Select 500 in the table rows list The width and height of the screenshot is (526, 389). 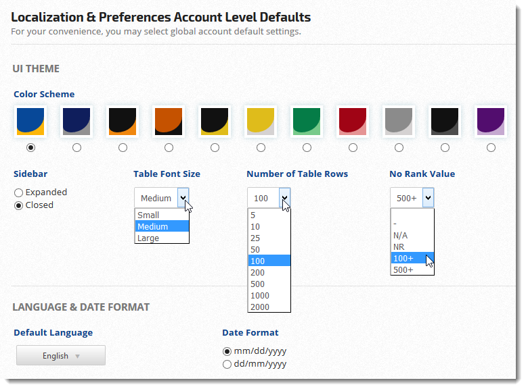tap(257, 284)
